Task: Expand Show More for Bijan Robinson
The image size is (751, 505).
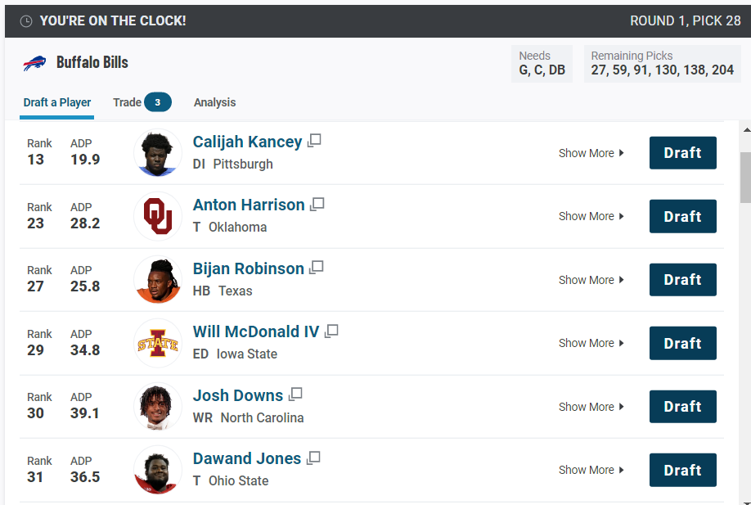Action: point(591,280)
